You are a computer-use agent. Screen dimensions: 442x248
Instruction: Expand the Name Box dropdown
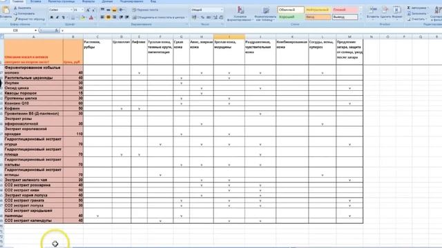point(35,30)
